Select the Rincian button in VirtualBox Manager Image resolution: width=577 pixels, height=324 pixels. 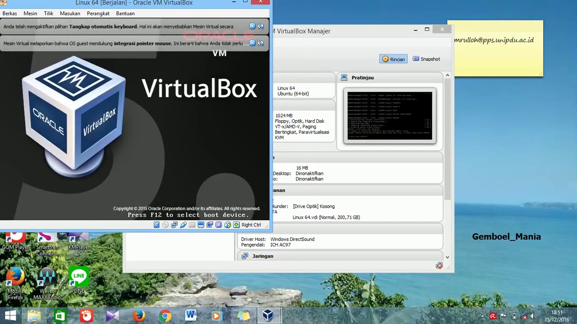393,59
